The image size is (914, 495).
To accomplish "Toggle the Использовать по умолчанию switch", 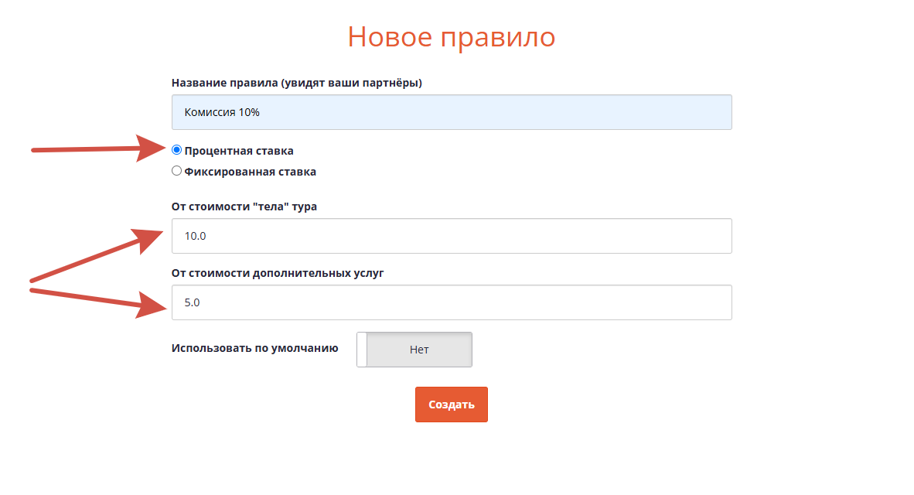I will tap(414, 350).
